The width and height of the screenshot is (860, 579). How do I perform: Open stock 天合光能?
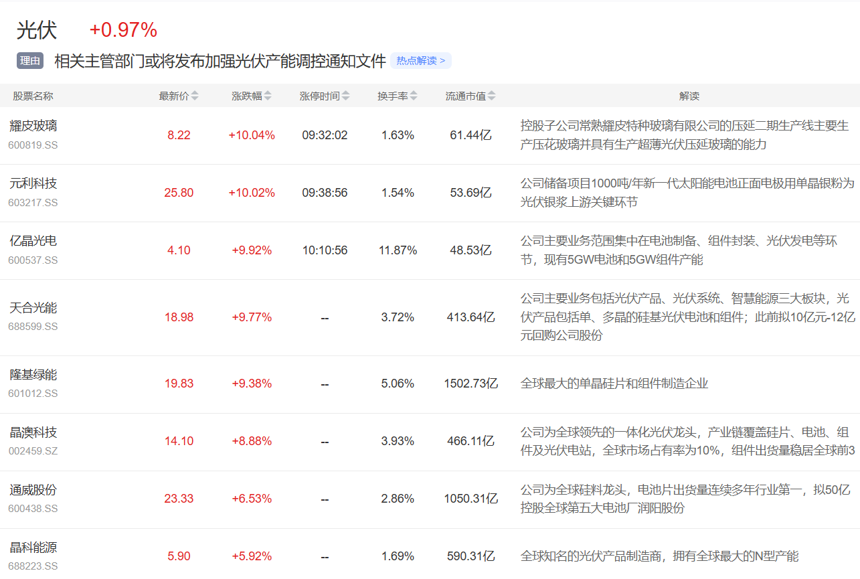pos(33,308)
